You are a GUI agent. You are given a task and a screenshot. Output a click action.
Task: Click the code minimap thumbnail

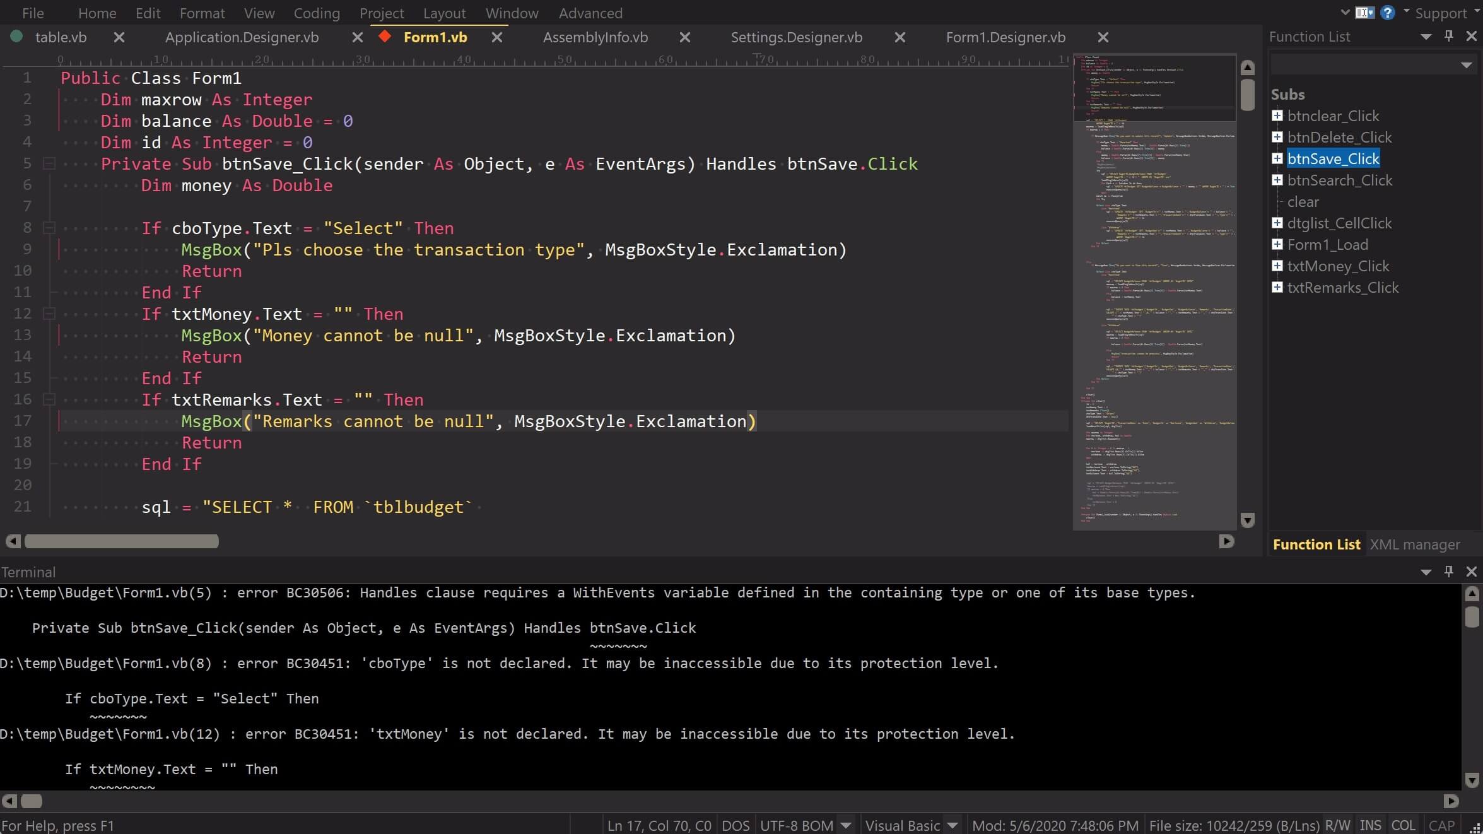(1154, 291)
